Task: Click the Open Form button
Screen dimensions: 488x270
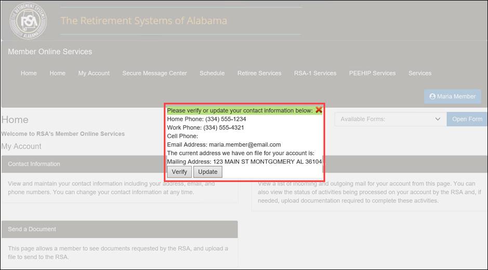Action: pyautogui.click(x=467, y=119)
